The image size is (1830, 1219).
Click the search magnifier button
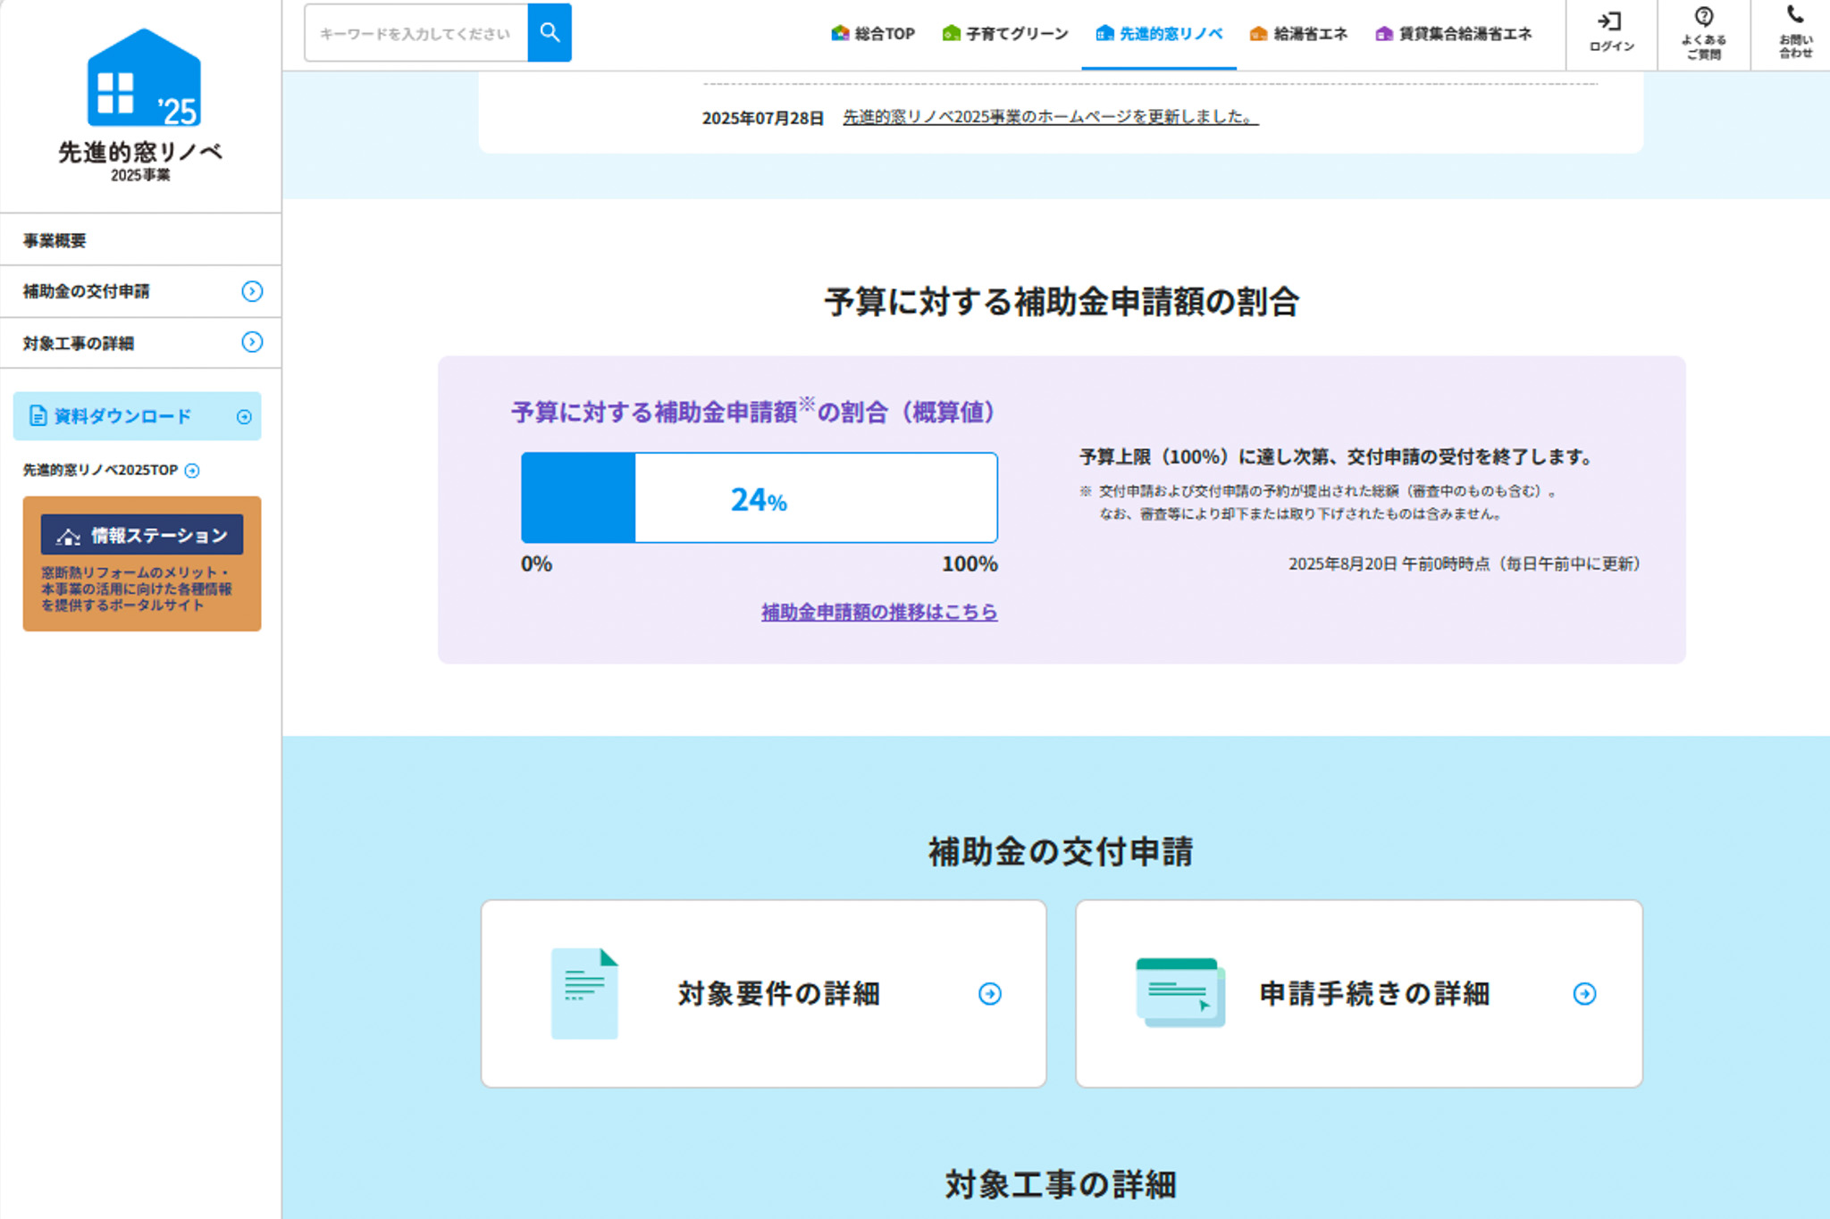(x=549, y=33)
